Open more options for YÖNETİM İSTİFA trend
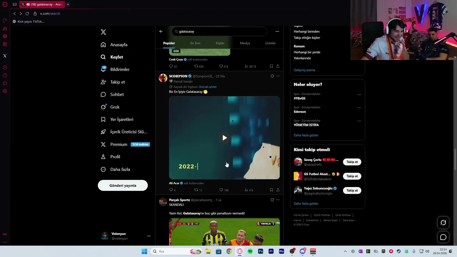457x257 pixels. 359,121
